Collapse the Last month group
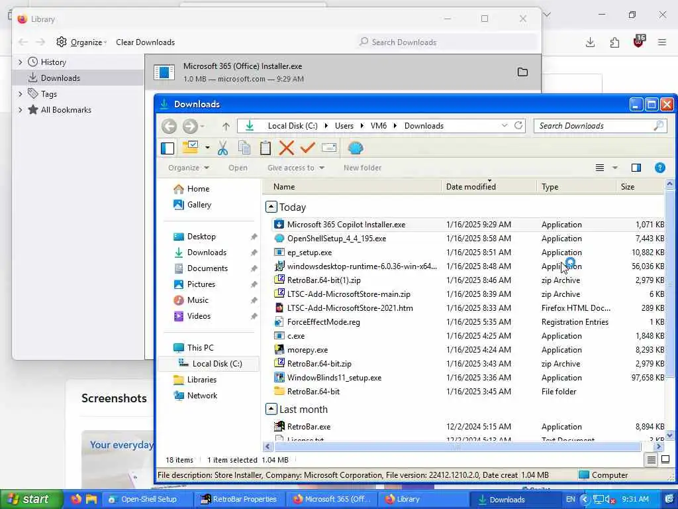The height and width of the screenshot is (509, 678). pyautogui.click(x=271, y=408)
